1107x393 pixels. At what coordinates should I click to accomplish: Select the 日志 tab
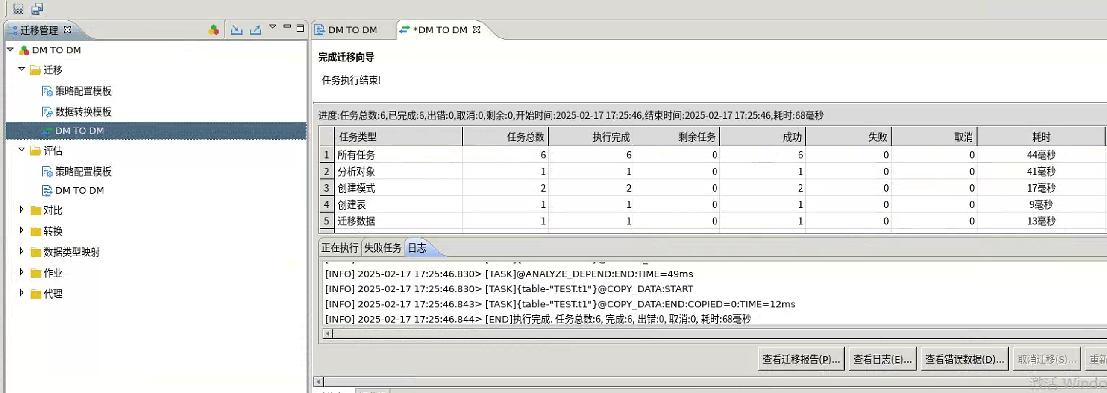pyautogui.click(x=417, y=248)
